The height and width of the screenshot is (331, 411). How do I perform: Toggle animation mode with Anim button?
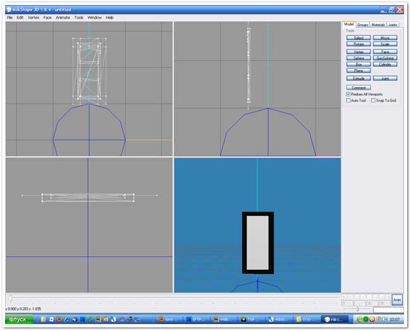click(397, 300)
